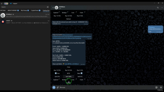Open the My Group folder tab

pos(25,10)
